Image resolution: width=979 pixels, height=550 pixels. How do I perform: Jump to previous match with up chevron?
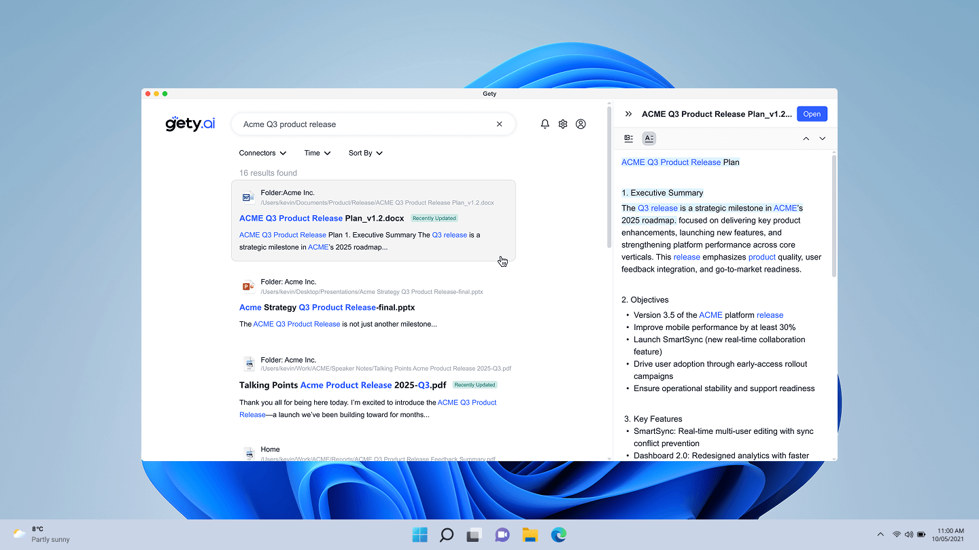806,139
